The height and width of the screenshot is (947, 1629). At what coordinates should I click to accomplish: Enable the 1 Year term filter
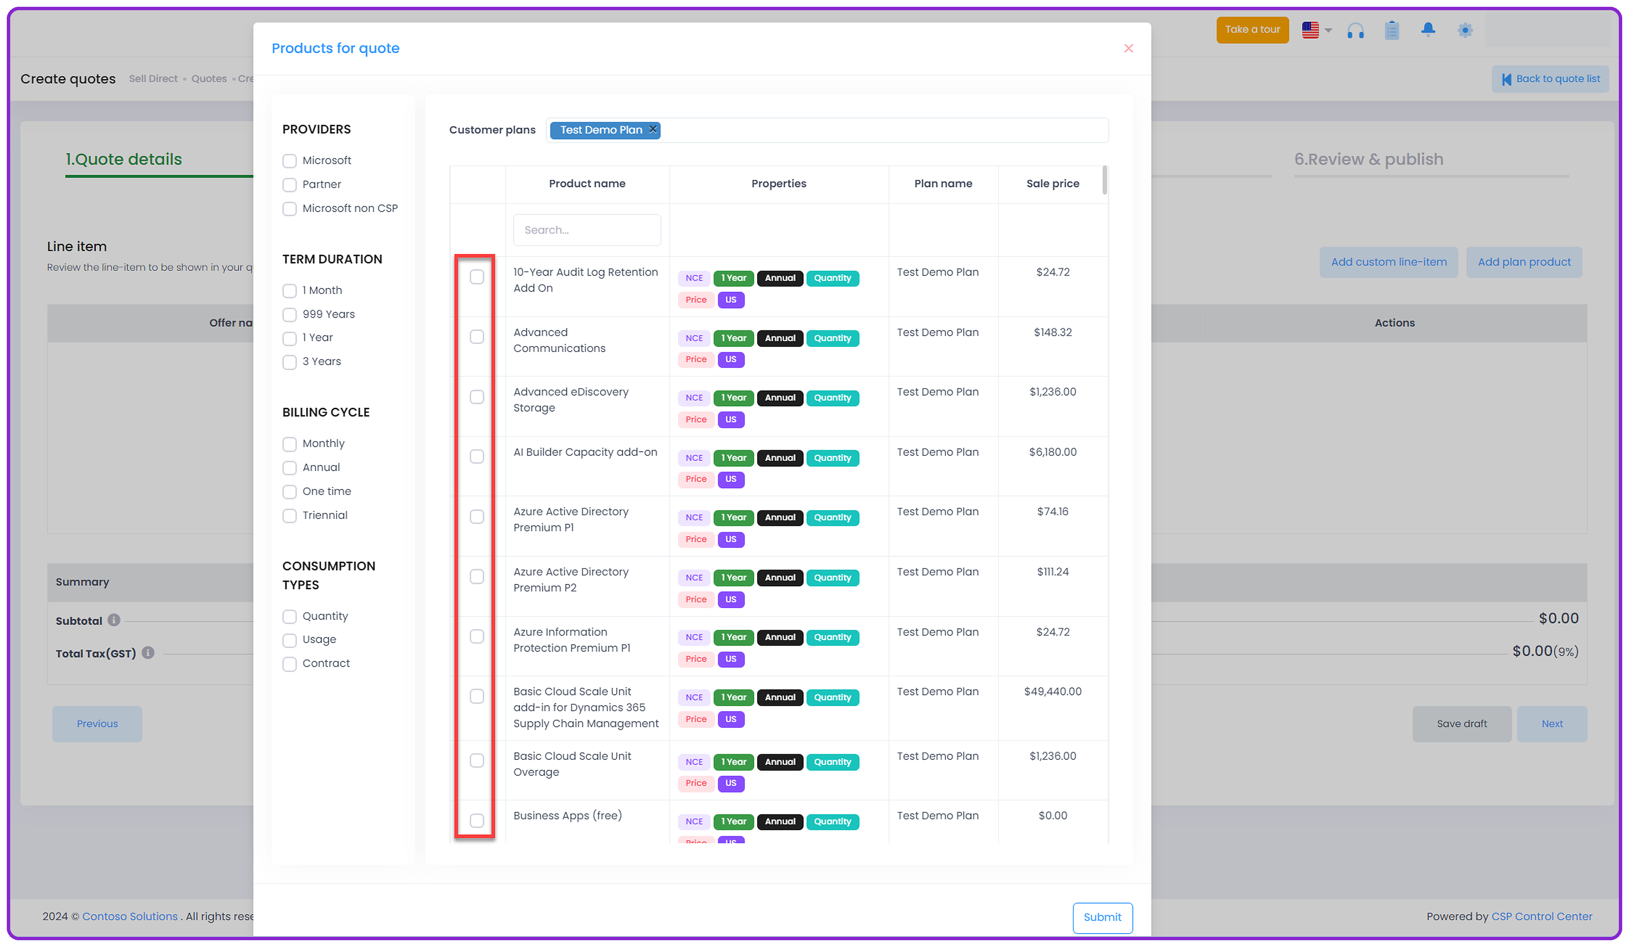coord(290,338)
